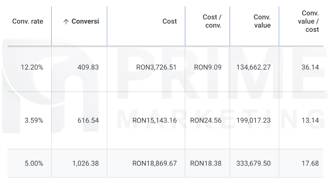Select the RON15,143.16 cost cell
This screenshot has height=184, width=331.
pyautogui.click(x=154, y=121)
